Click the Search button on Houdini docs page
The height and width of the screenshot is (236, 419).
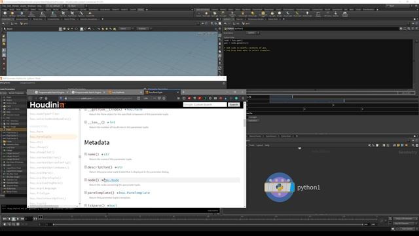234,105
